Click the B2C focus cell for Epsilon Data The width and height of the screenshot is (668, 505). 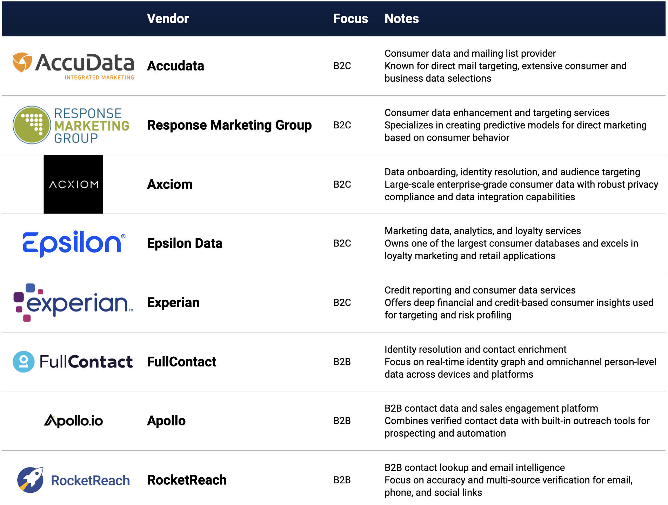342,243
